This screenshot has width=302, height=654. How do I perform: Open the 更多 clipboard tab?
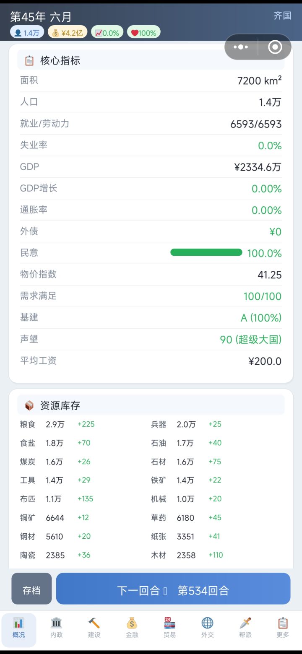coord(283,628)
